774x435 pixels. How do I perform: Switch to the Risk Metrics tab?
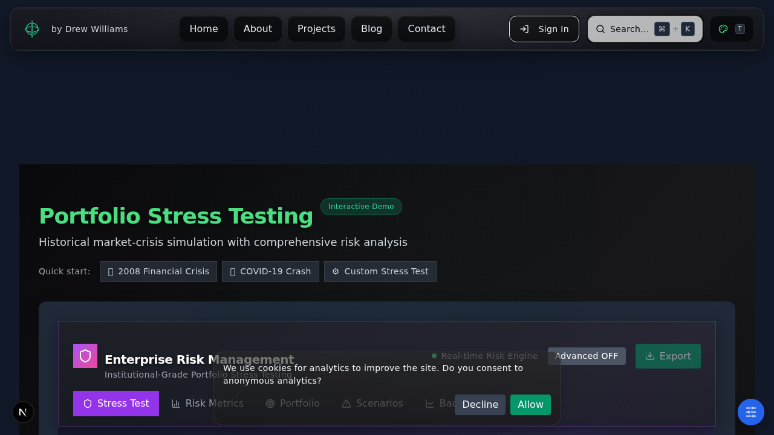point(207,403)
